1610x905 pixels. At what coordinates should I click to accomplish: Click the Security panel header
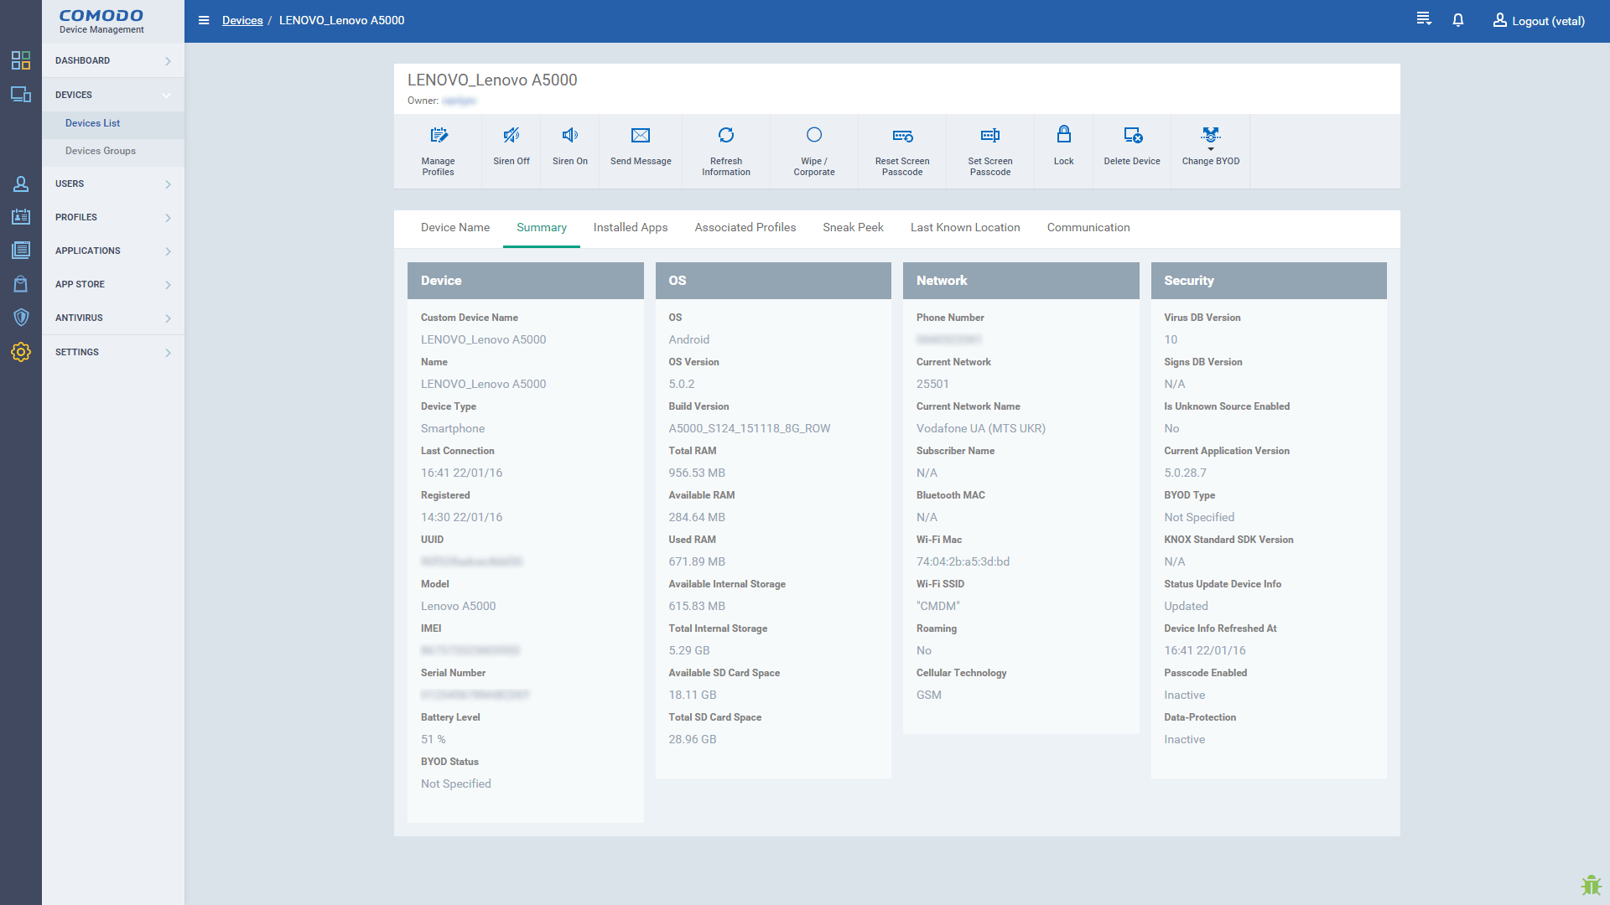click(x=1269, y=281)
